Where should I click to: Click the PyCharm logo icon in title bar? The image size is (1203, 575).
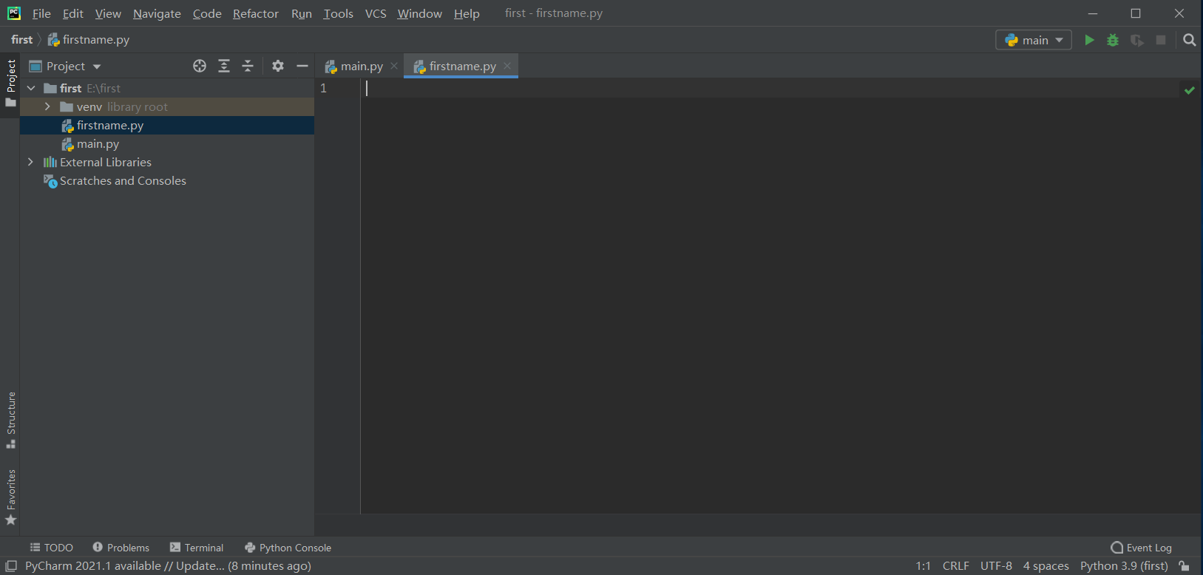[x=14, y=13]
